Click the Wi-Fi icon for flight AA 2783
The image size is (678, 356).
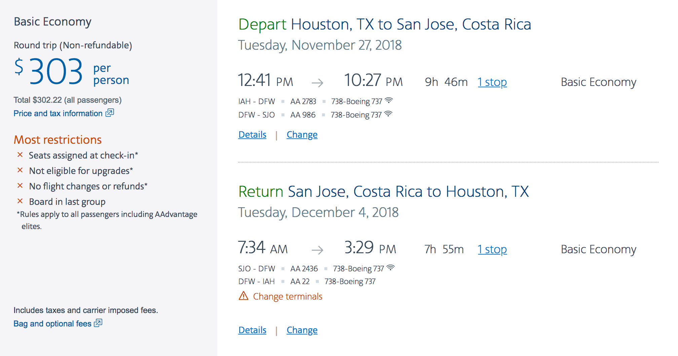click(x=389, y=100)
